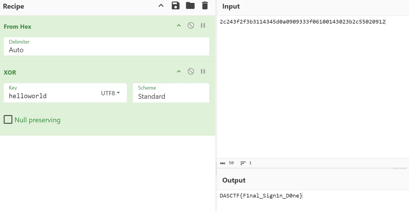Pause at the XOR operation
This screenshot has width=409, height=211.
click(203, 71)
